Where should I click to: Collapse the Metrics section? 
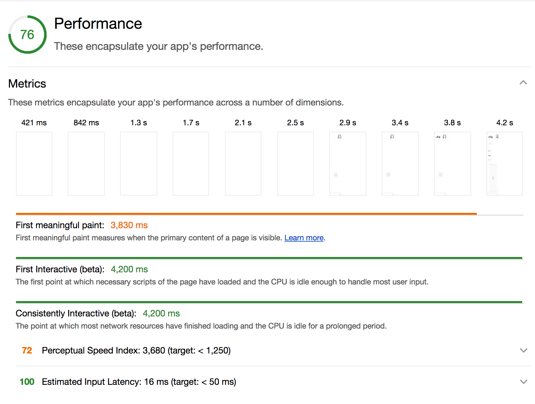523,83
